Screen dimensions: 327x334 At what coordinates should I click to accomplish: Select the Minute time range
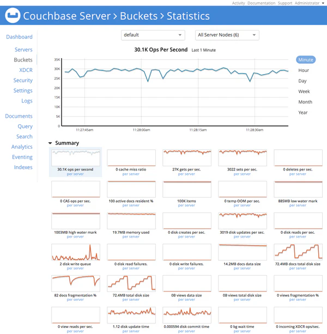coord(306,60)
